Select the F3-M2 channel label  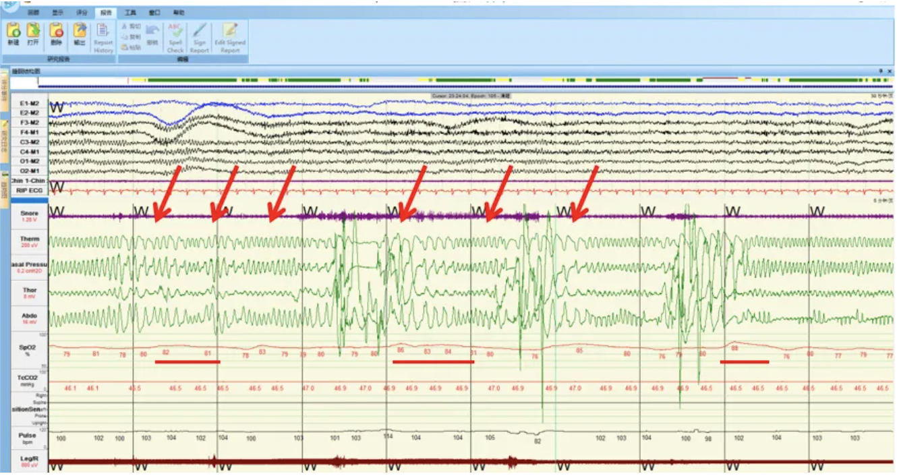(30, 123)
